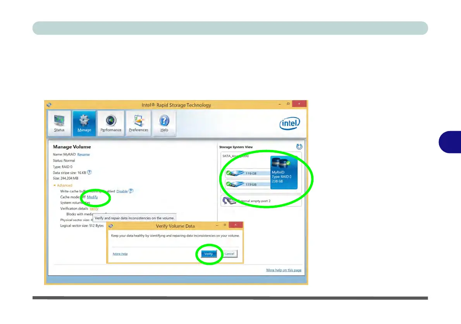Click the app icon in main title bar
This screenshot has height=324, width=461.
coord(49,105)
